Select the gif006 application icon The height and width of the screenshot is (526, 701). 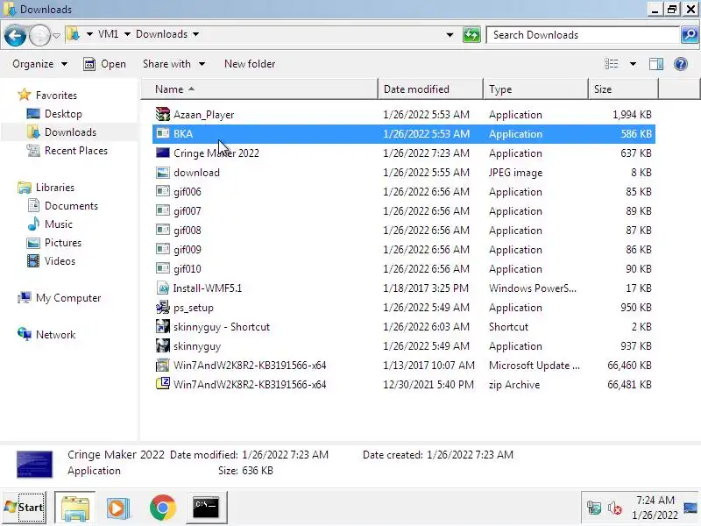click(163, 191)
